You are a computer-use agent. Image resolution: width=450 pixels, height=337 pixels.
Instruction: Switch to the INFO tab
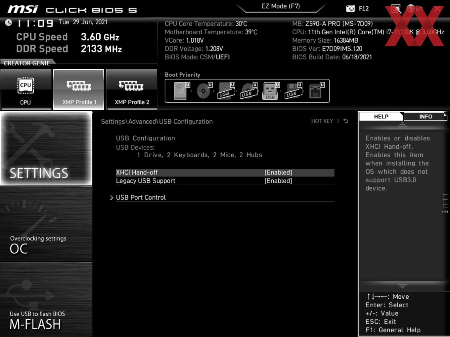[x=426, y=116]
